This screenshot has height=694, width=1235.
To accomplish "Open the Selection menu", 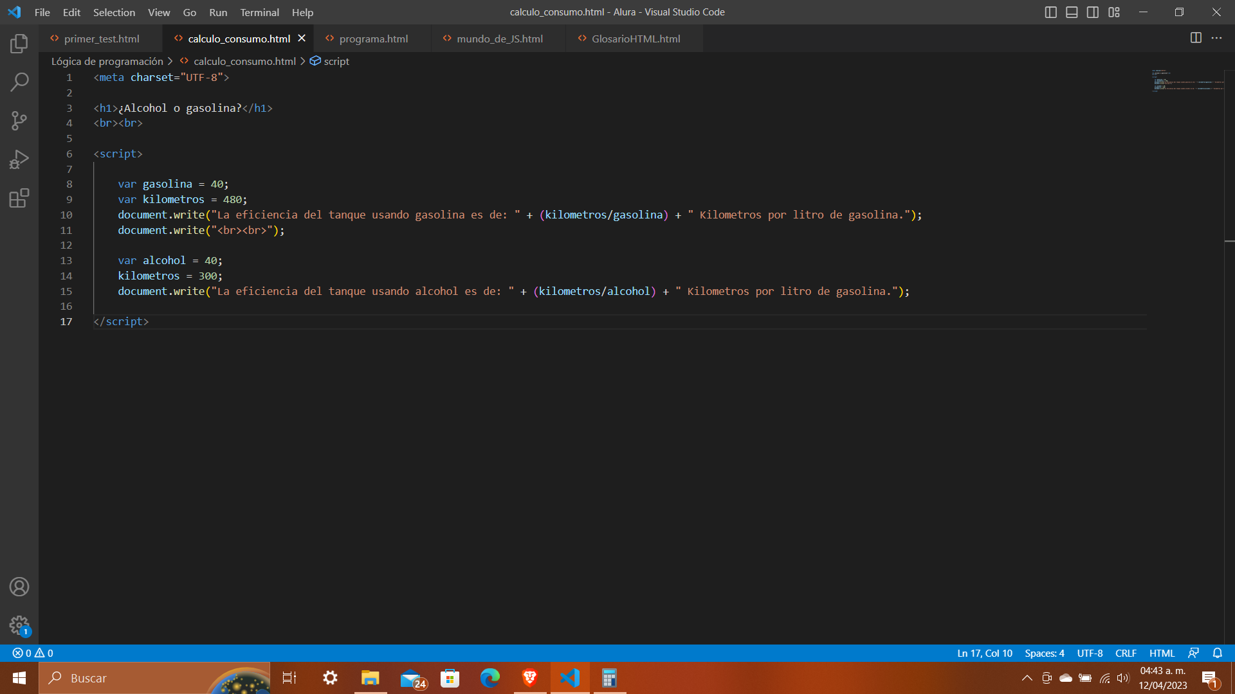I will point(114,12).
